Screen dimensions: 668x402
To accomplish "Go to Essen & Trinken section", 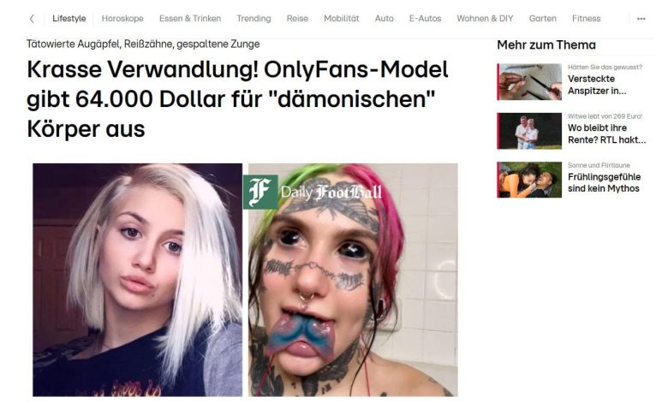I will [x=190, y=19].
